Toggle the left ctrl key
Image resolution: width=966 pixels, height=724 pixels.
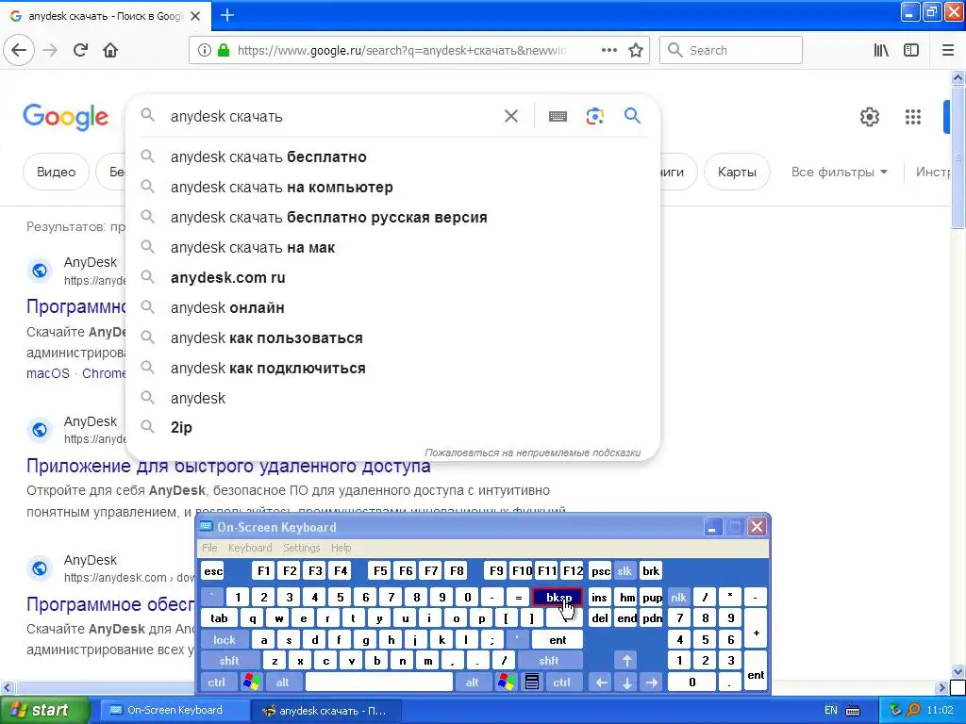tap(216, 683)
